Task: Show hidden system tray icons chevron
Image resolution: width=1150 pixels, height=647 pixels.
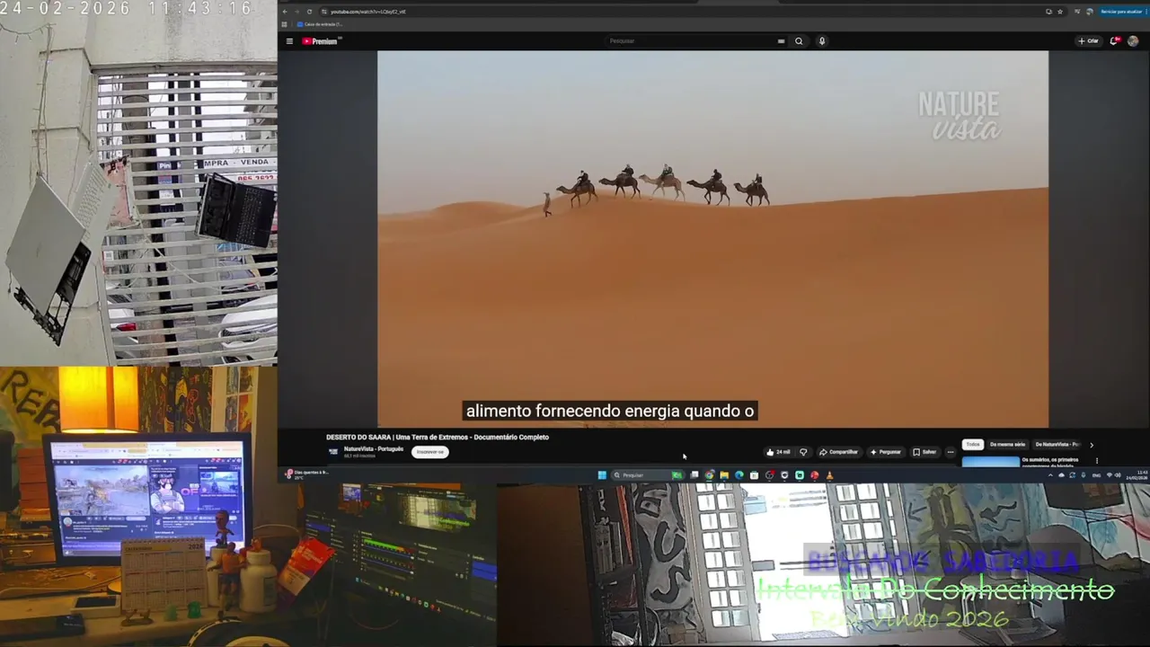Action: click(x=1050, y=475)
